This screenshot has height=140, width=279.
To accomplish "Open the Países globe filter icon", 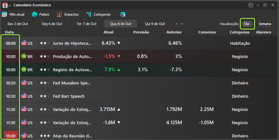I will tap(34, 14).
